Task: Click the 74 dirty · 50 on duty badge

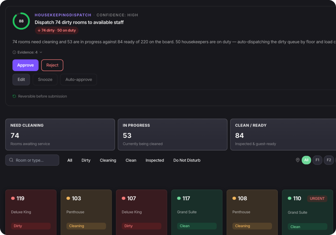Action: click(x=57, y=30)
